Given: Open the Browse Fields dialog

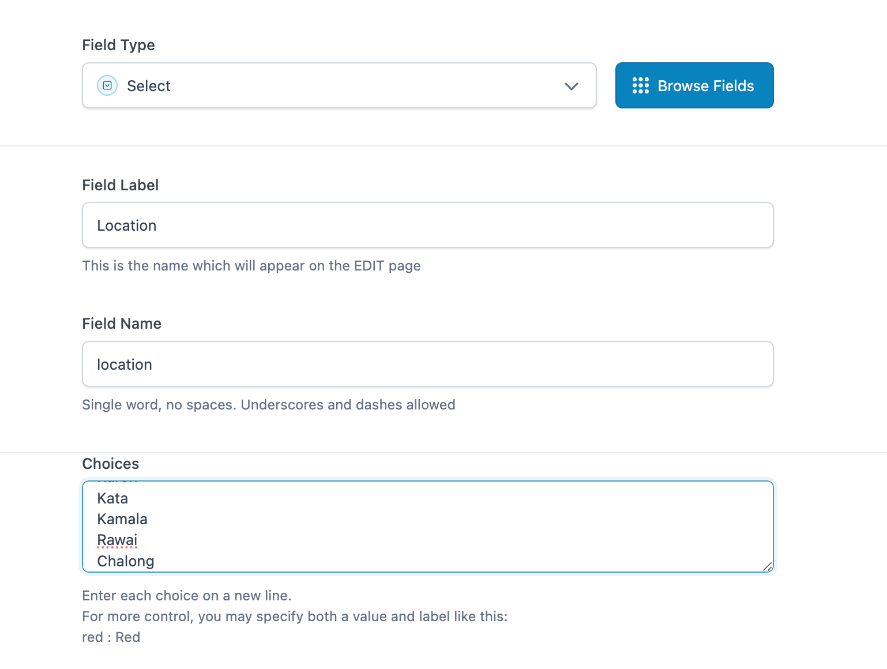Looking at the screenshot, I should point(694,85).
